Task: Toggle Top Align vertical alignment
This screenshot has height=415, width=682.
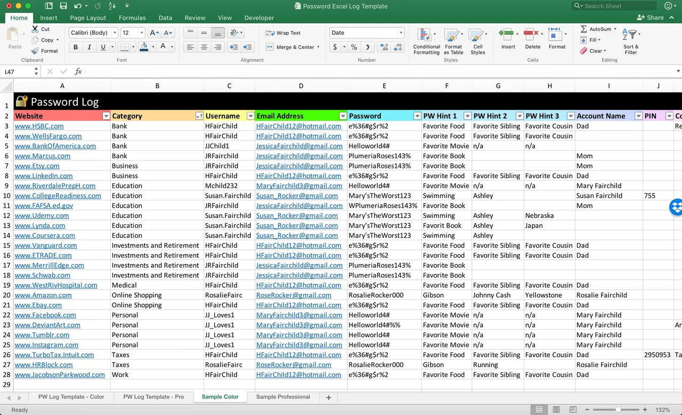Action: coord(190,33)
